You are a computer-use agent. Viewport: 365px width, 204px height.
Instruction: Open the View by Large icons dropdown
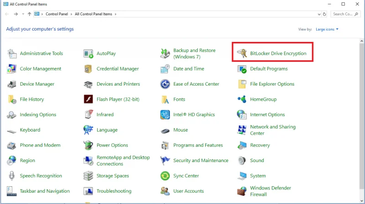coord(327,29)
